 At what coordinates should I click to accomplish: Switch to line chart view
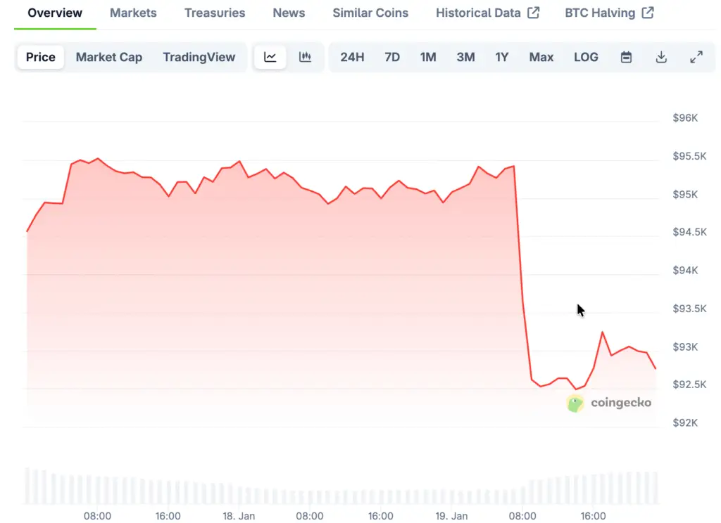(x=270, y=58)
